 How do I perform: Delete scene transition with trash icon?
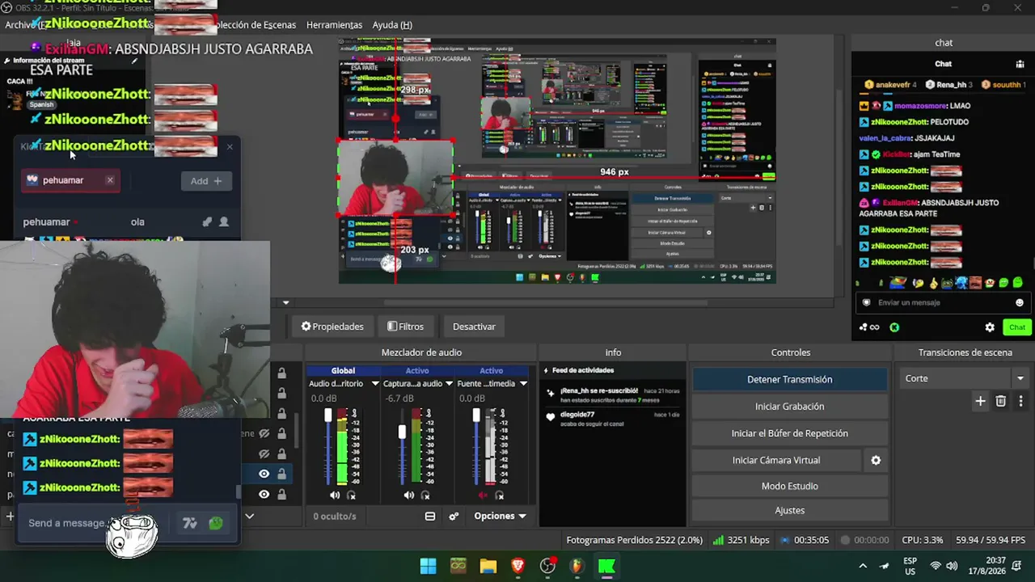point(1000,401)
